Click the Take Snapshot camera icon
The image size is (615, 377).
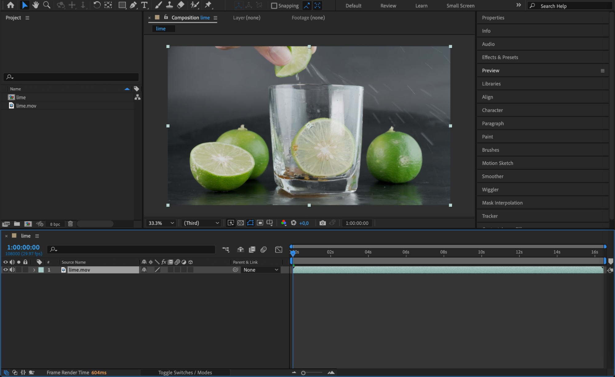[x=322, y=223]
